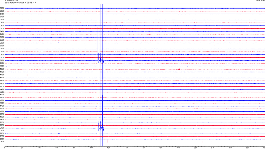Select the 03:30 trace time label
265x149 pixels.
click(x=2, y=28)
